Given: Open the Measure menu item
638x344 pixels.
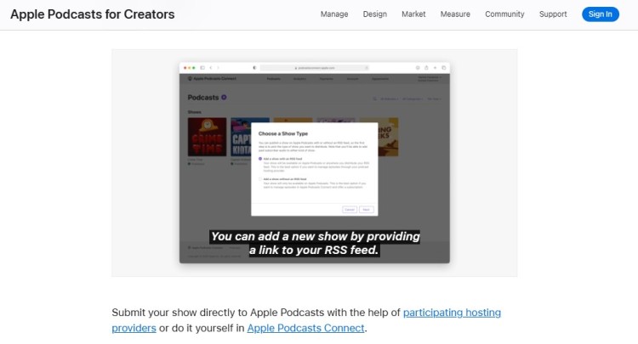Looking at the screenshot, I should coord(455,14).
